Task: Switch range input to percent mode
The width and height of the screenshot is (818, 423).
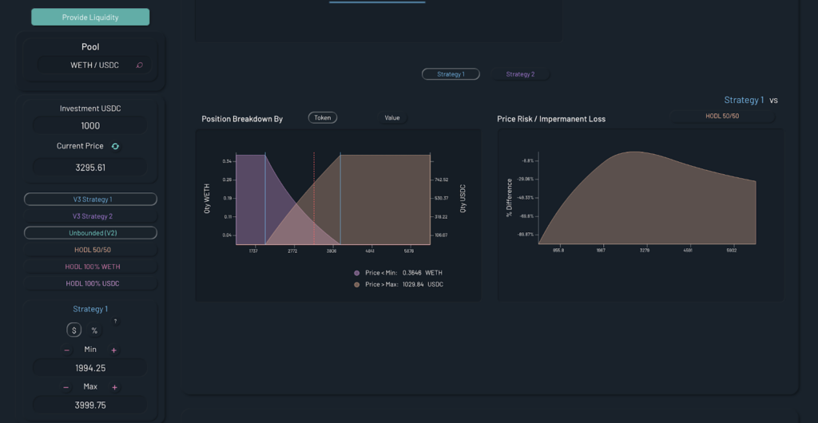Action: [x=94, y=330]
